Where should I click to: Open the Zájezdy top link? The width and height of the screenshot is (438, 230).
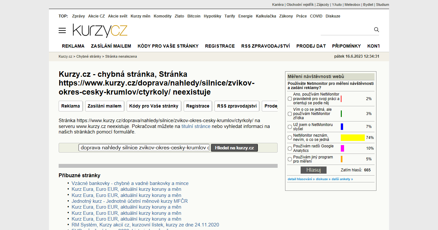[323, 5]
